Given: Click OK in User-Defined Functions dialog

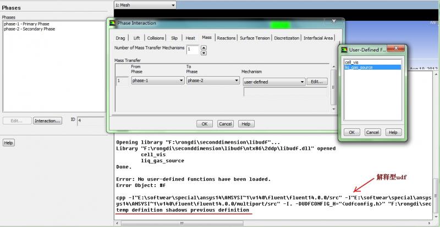Looking at the screenshot, I should click(352, 132).
